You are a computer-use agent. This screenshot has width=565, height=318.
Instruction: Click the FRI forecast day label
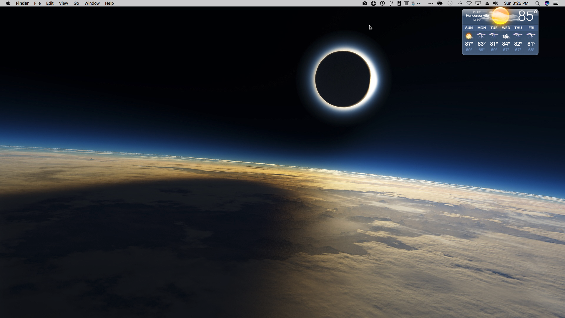point(531,28)
